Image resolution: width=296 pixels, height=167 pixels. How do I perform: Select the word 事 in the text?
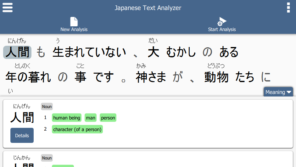click(81, 77)
